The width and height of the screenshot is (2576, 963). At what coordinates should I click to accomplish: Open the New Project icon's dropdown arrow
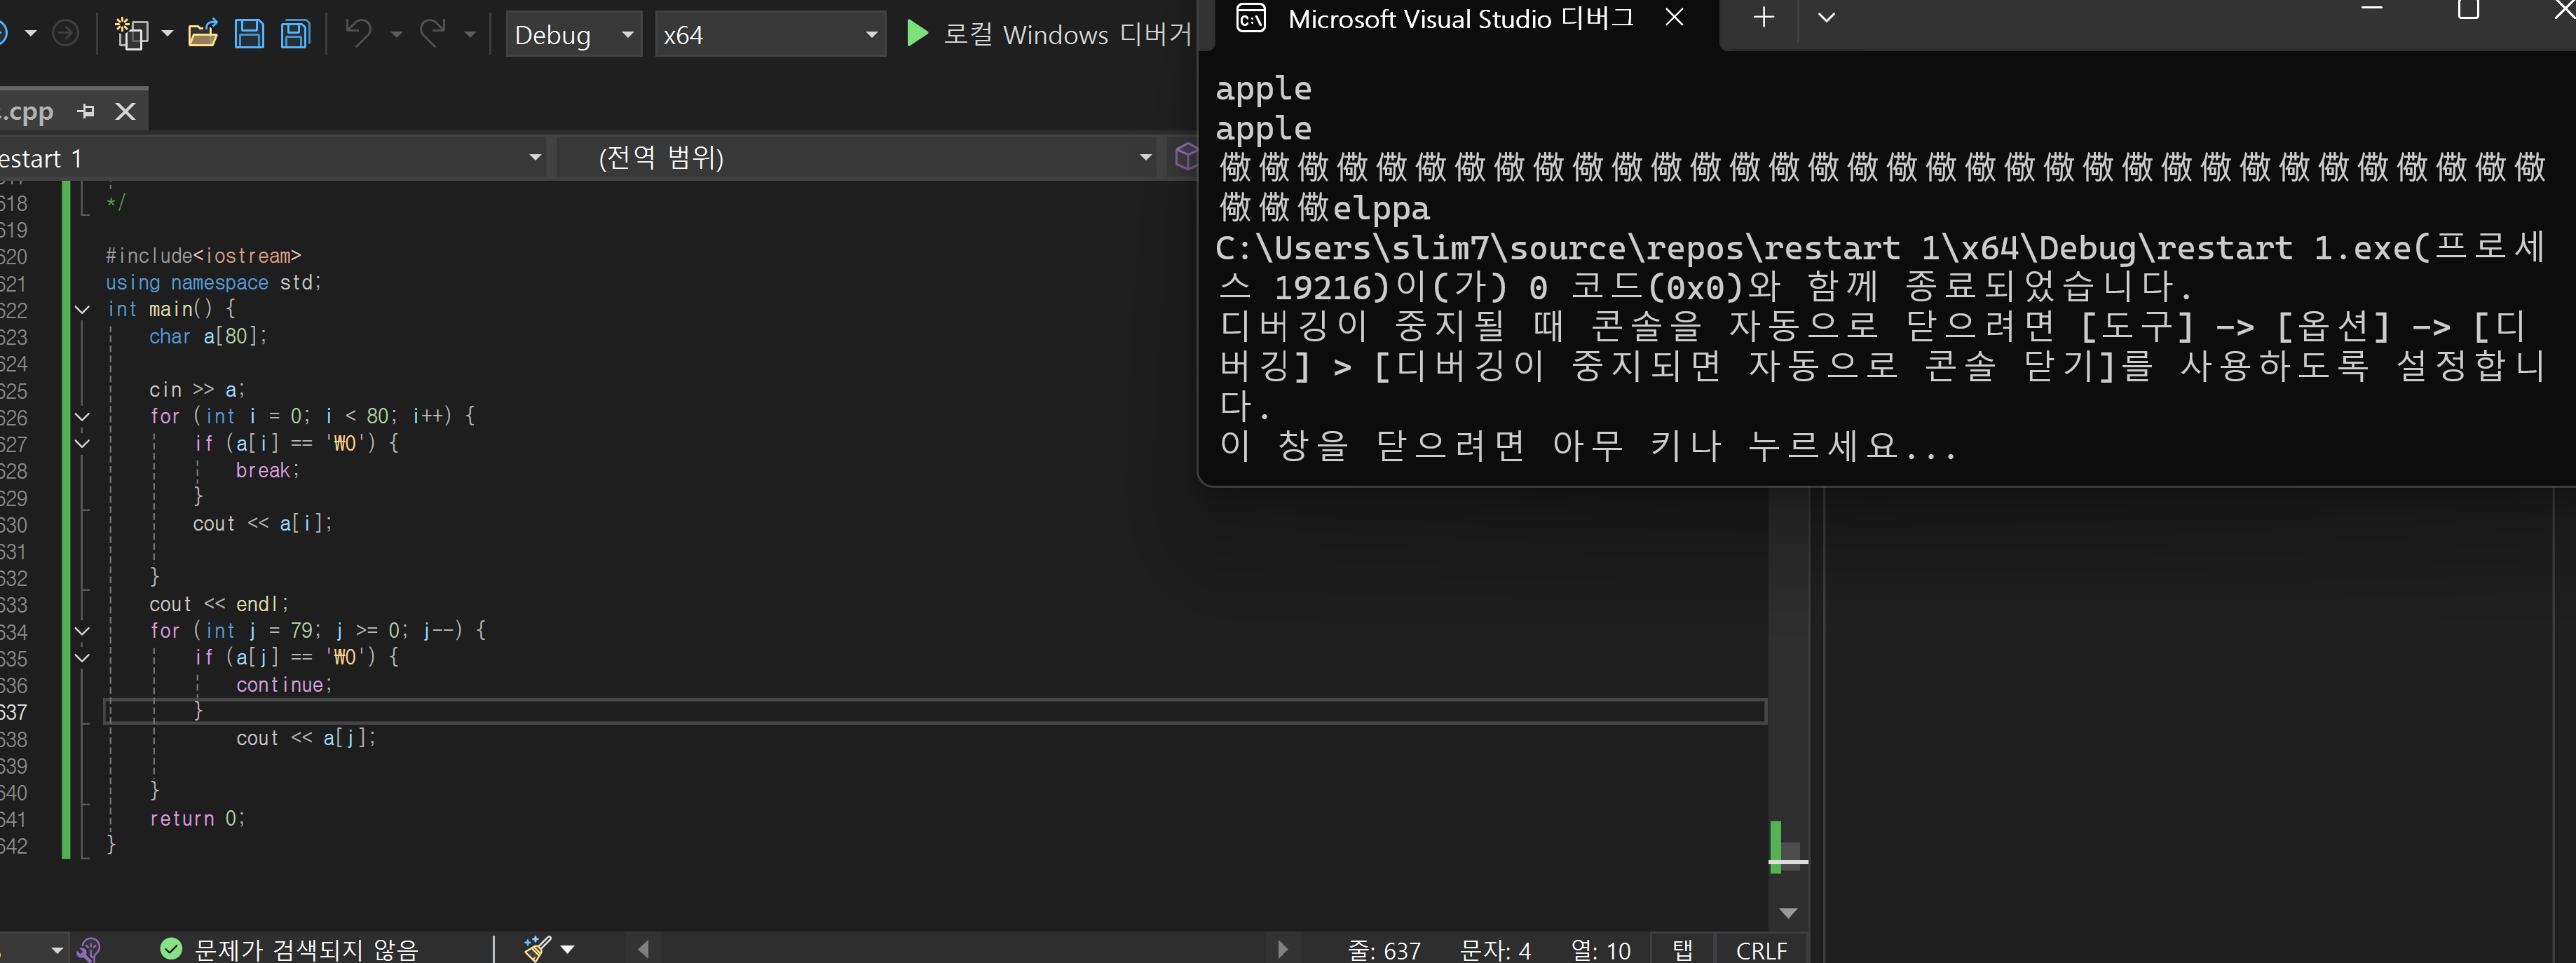click(x=167, y=34)
